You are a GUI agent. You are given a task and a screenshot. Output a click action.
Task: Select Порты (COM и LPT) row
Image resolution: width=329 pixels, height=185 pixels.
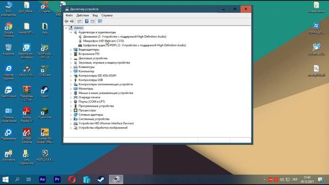[92, 102]
